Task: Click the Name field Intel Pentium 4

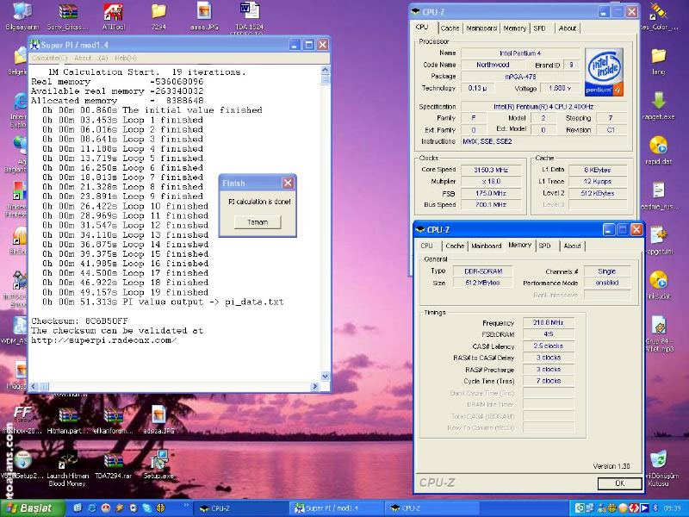Action: (520, 53)
